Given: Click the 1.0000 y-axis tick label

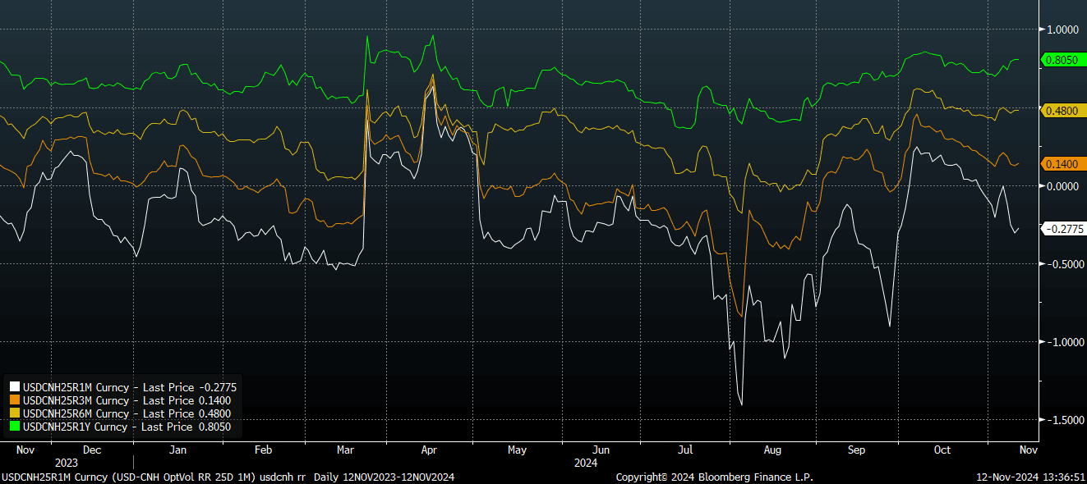Looking at the screenshot, I should [1062, 30].
